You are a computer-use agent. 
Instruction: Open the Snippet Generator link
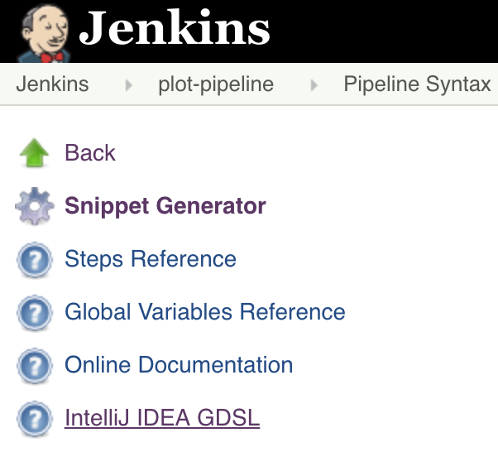tap(165, 206)
